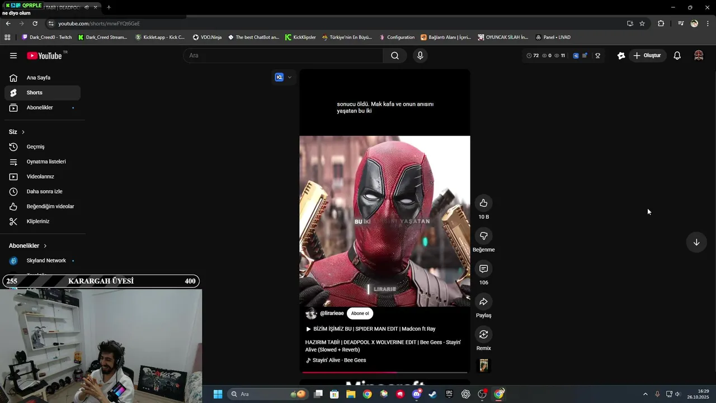Click the address bar URL

pyautogui.click(x=99, y=24)
